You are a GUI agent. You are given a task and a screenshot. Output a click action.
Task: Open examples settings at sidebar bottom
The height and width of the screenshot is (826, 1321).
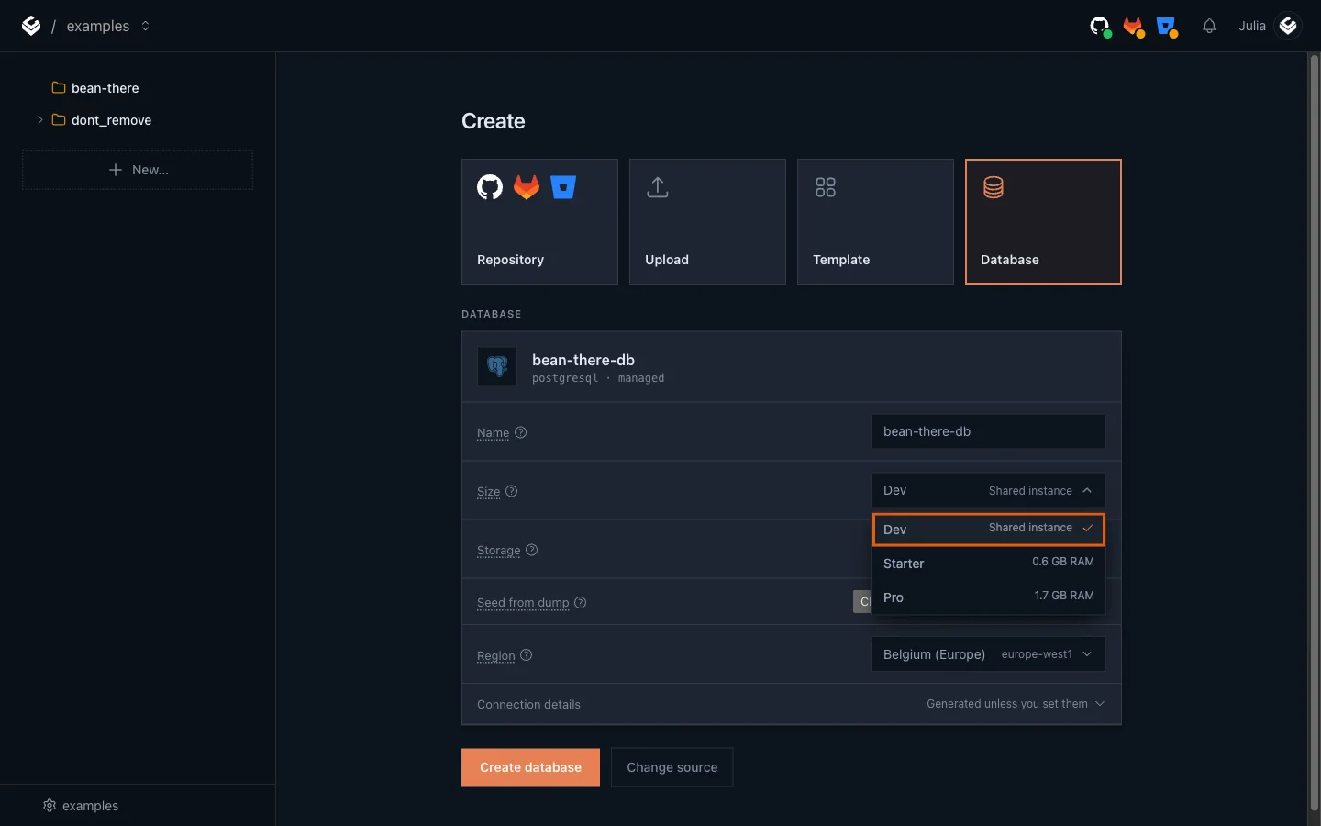coord(81,806)
